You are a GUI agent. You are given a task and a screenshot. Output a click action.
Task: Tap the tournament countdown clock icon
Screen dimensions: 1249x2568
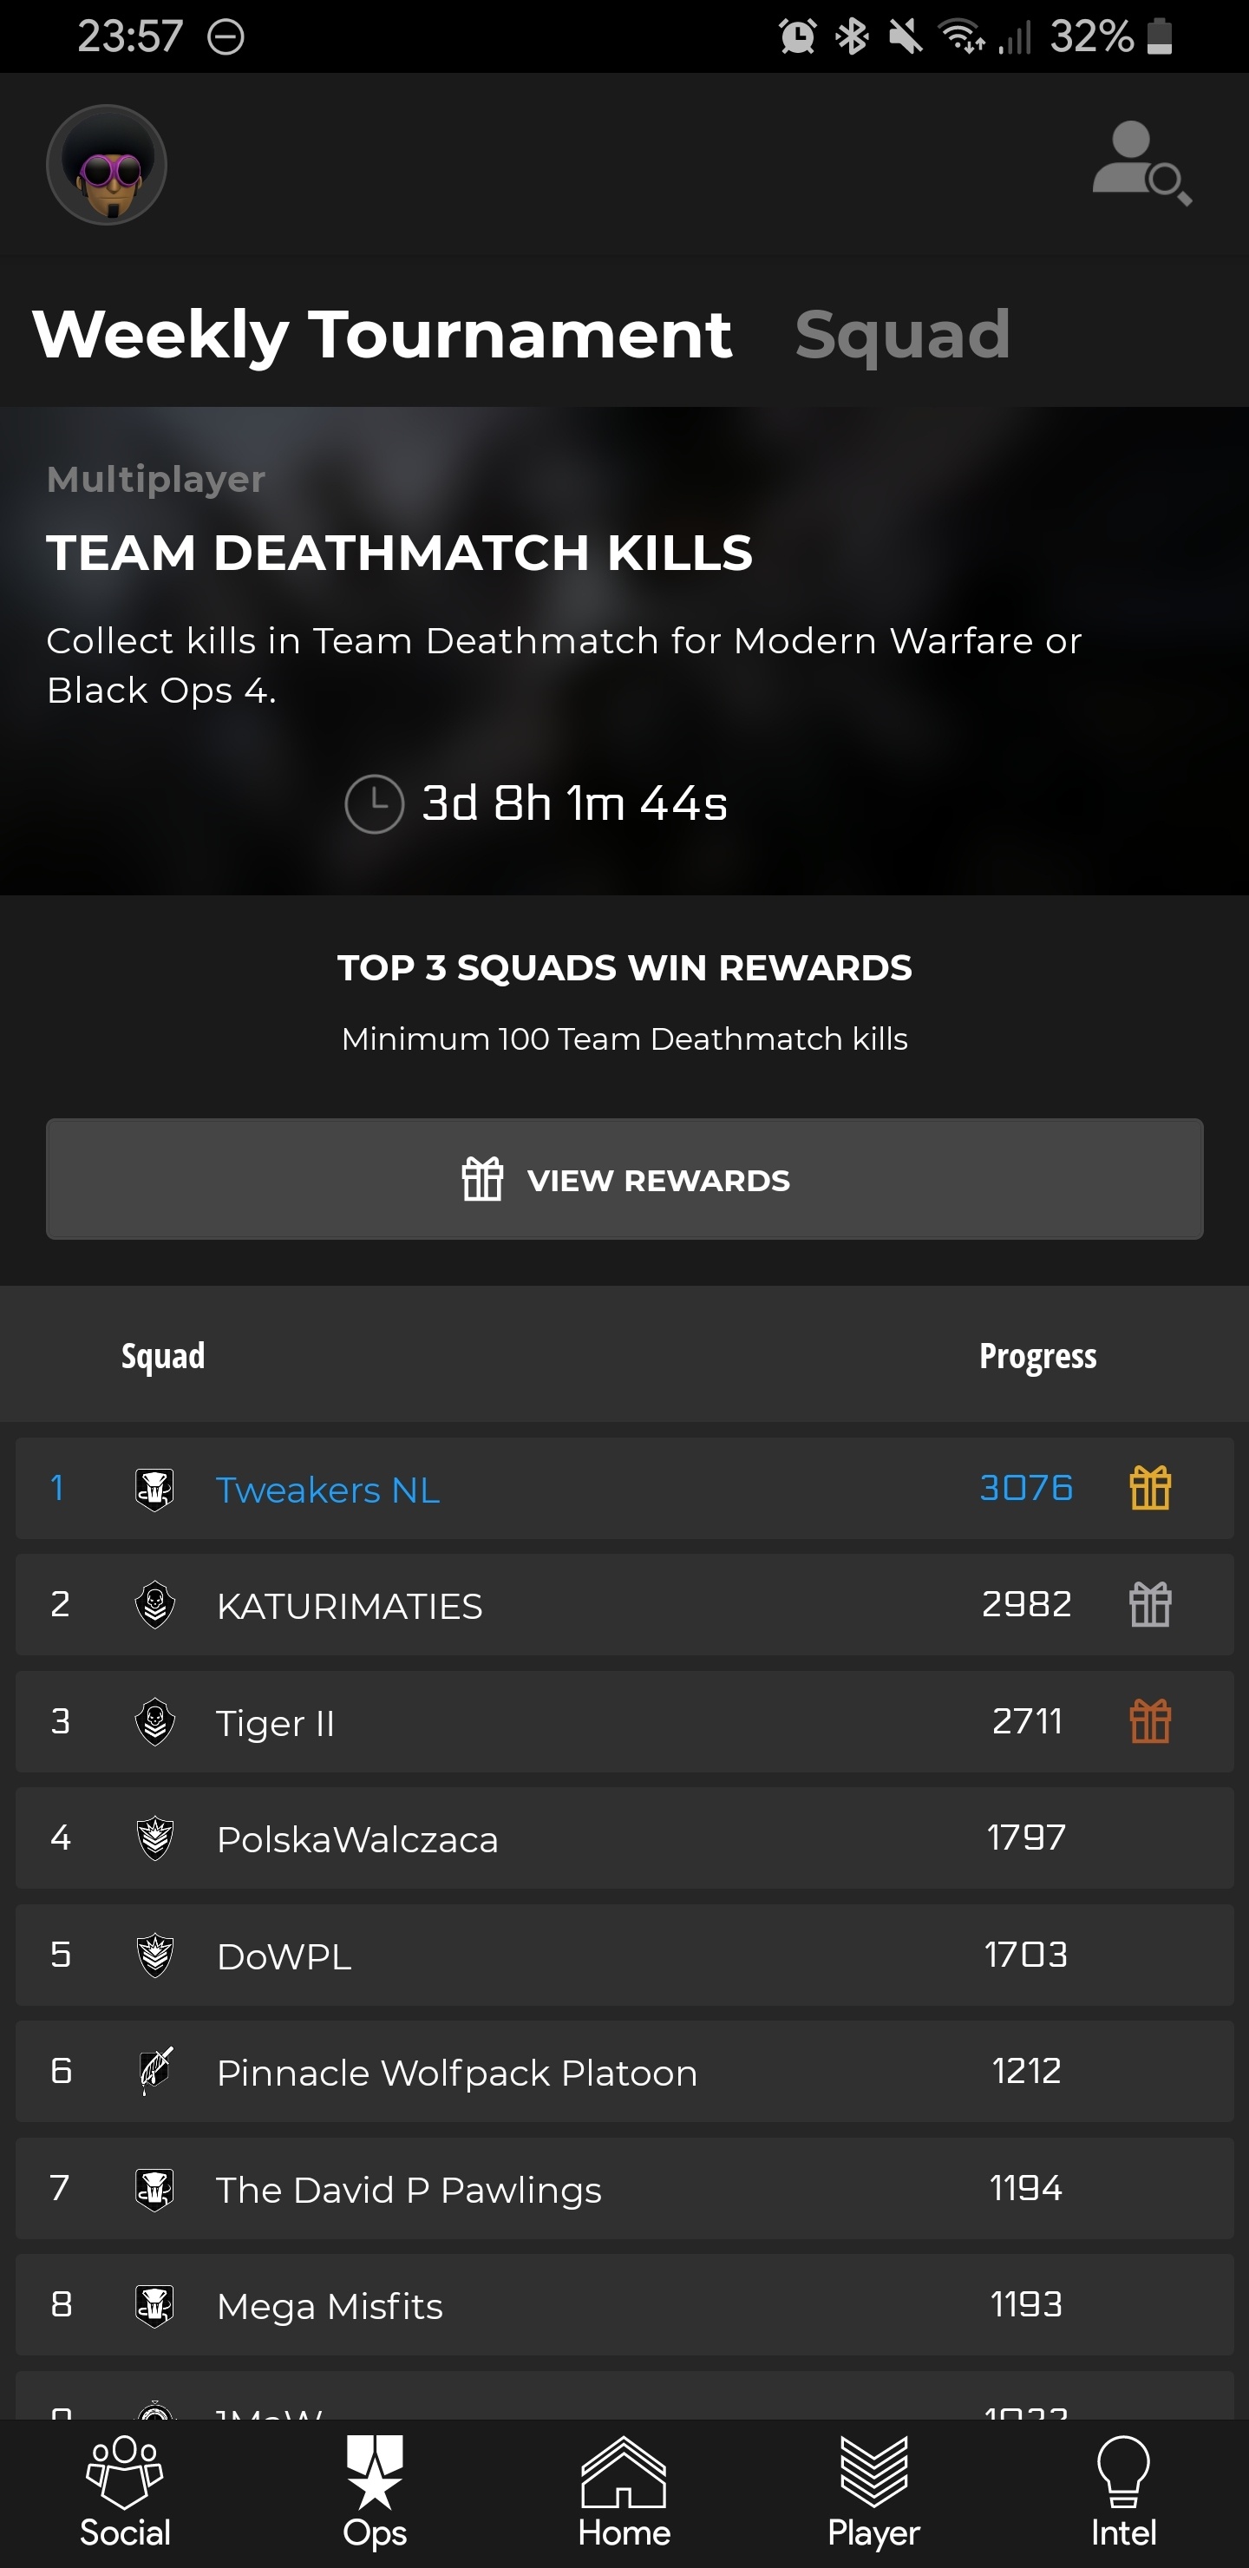[374, 803]
